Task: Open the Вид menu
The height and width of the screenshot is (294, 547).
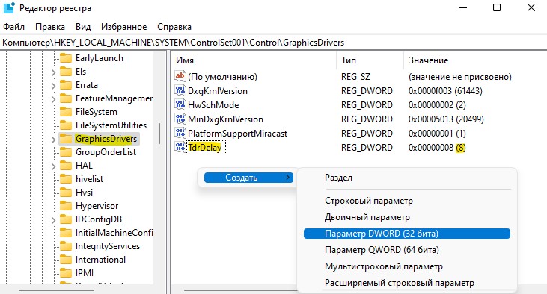Action: point(83,27)
